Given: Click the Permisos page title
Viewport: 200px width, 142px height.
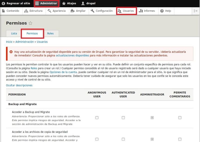Looking at the screenshot, I should [x=16, y=23].
